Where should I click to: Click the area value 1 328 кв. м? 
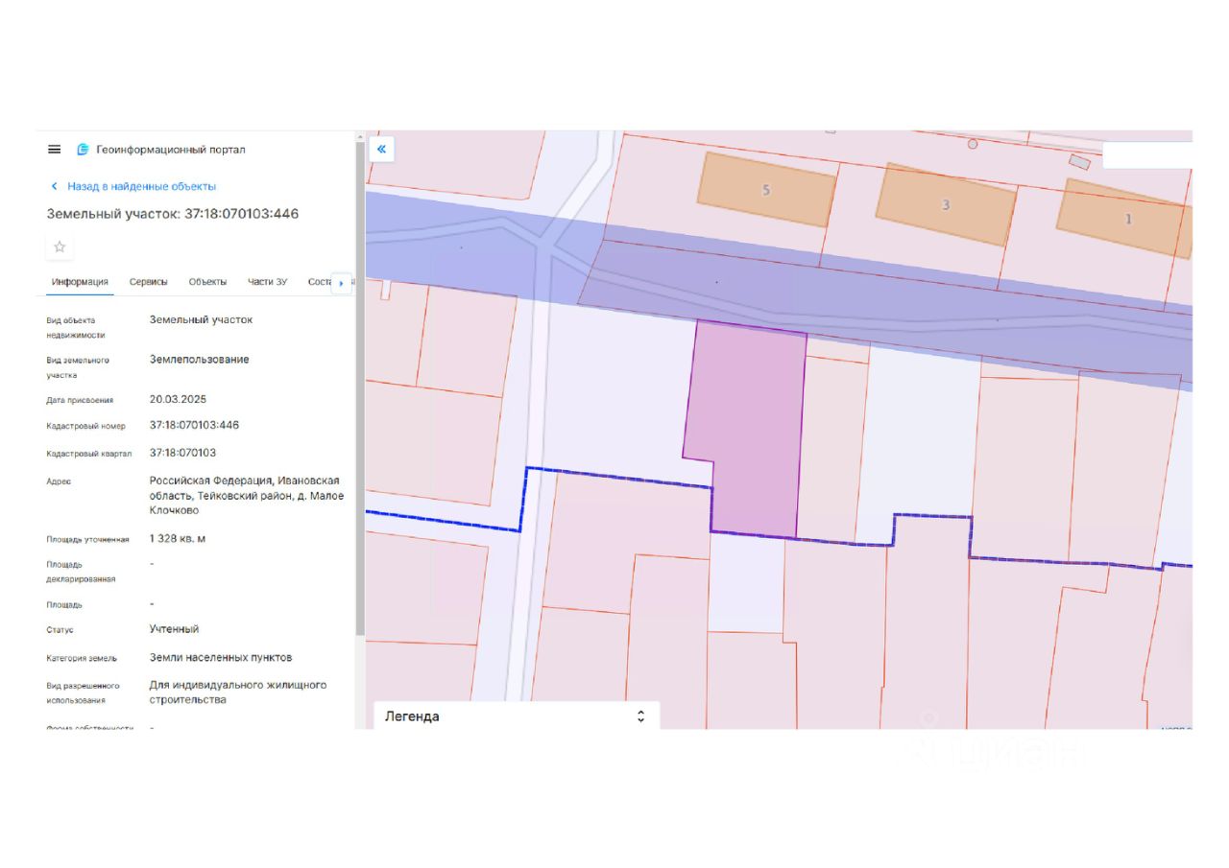pos(177,539)
